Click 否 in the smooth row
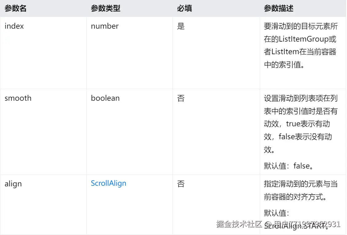347x235 pixels. pos(181,98)
